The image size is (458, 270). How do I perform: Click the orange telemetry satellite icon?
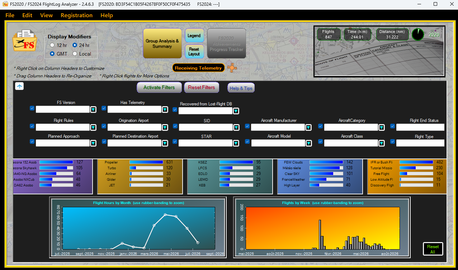[x=232, y=67]
